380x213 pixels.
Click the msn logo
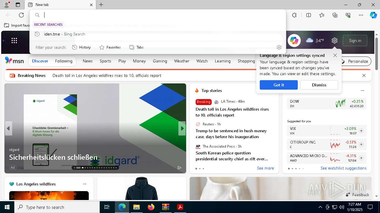[14, 61]
